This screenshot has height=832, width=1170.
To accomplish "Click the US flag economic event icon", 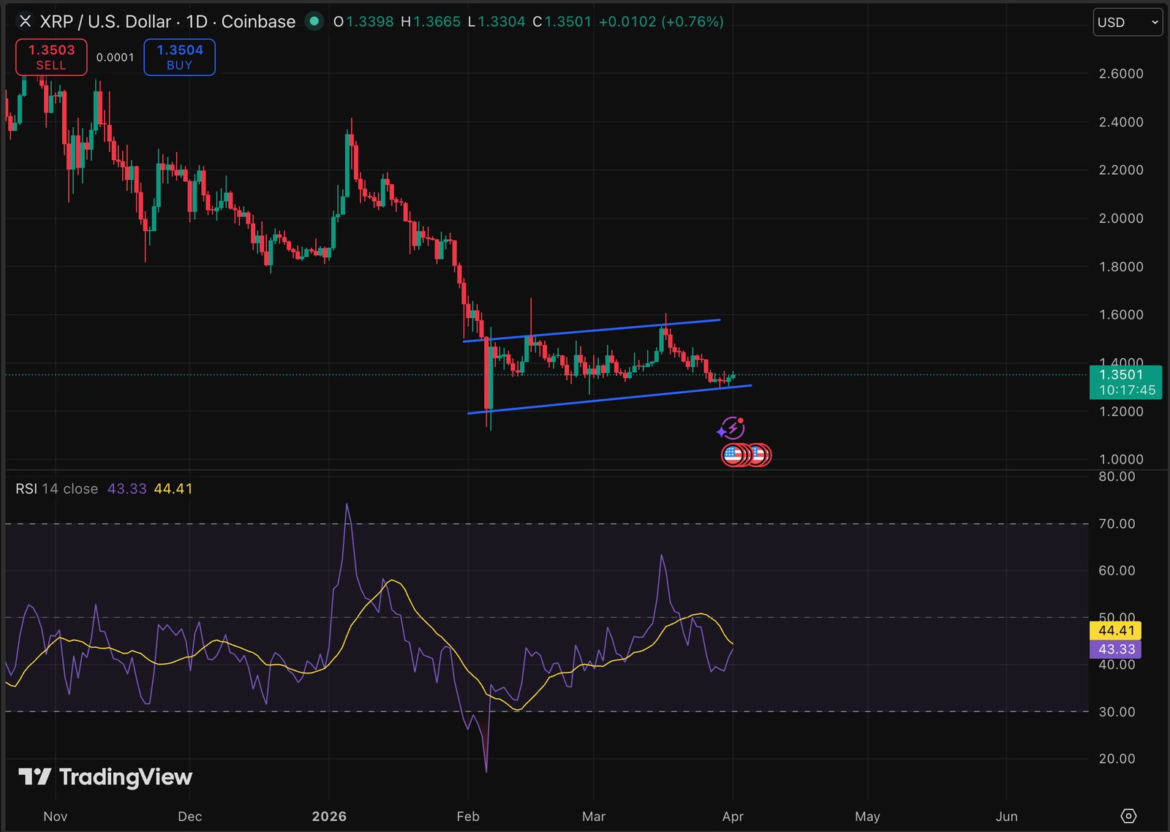I will click(733, 454).
